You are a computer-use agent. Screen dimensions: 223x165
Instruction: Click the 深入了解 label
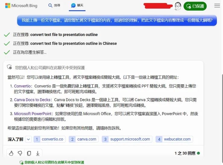point(15,139)
